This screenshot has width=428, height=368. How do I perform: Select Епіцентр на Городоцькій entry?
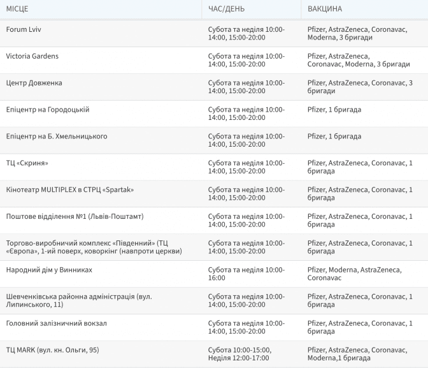click(x=48, y=110)
